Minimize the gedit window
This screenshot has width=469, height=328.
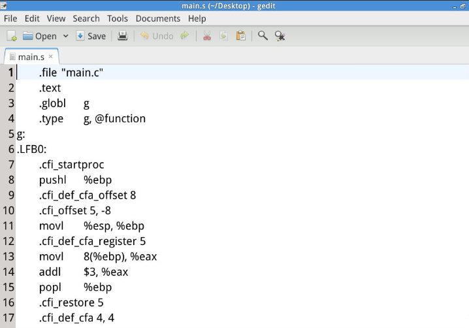tap(455, 7)
